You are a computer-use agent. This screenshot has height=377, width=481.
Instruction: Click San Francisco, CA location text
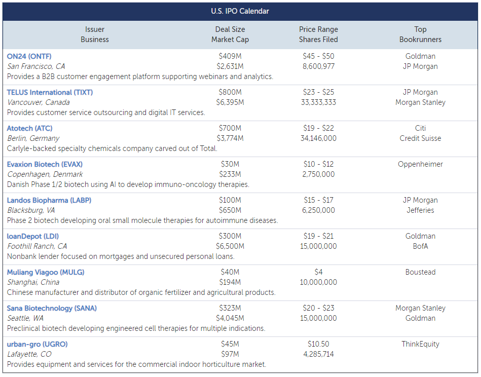click(x=36, y=66)
